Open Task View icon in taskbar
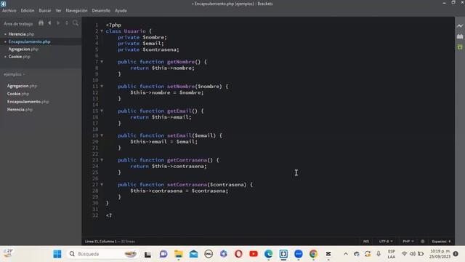Image resolution: width=465 pixels, height=262 pixels. pyautogui.click(x=147, y=254)
